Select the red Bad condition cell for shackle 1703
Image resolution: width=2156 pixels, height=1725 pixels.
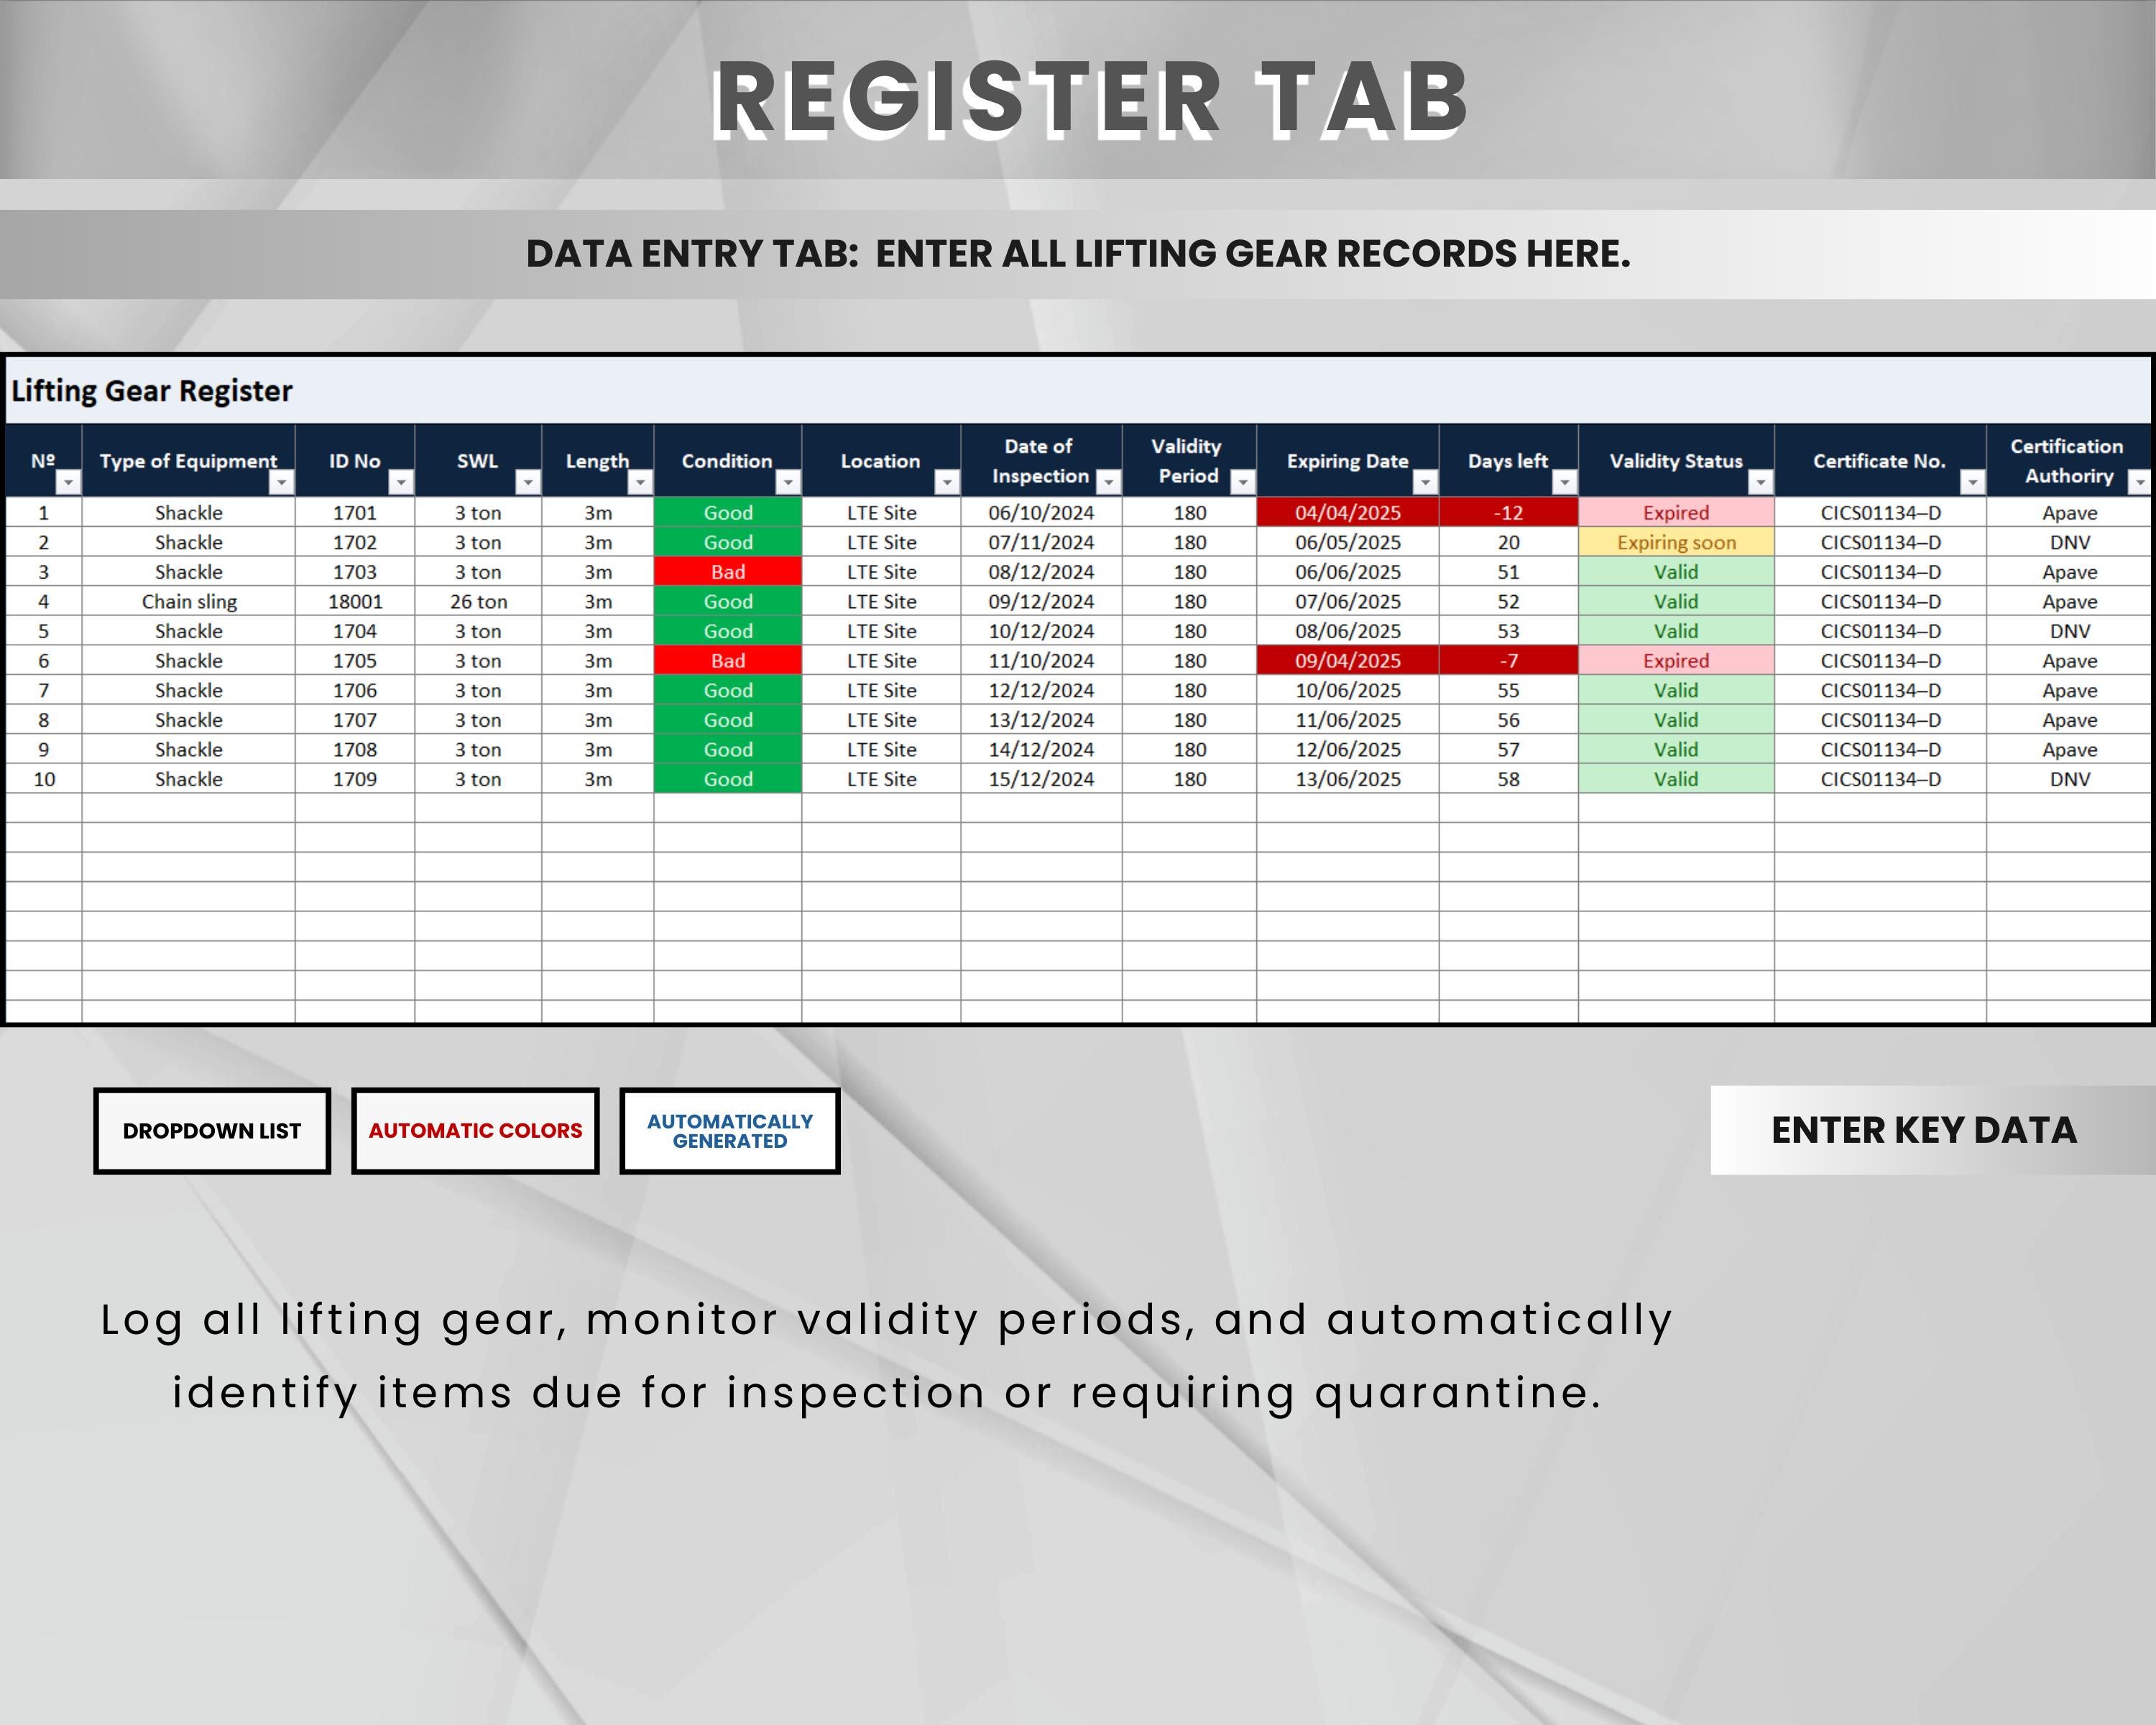point(728,571)
